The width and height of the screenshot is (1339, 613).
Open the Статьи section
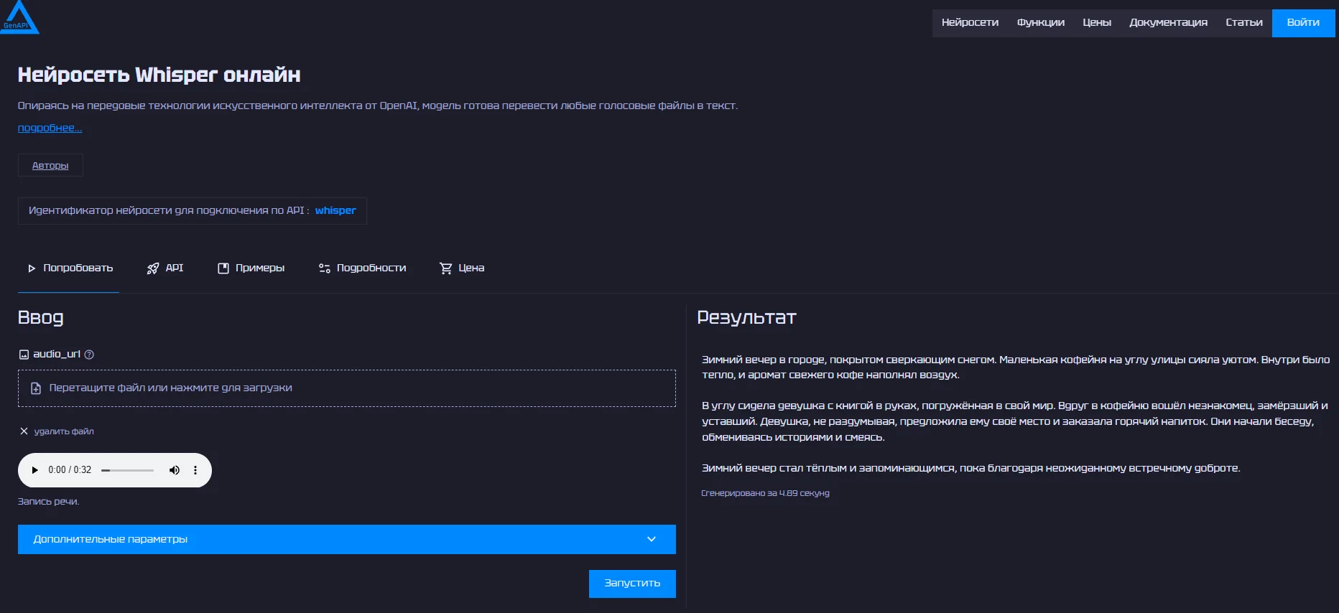[x=1244, y=23]
